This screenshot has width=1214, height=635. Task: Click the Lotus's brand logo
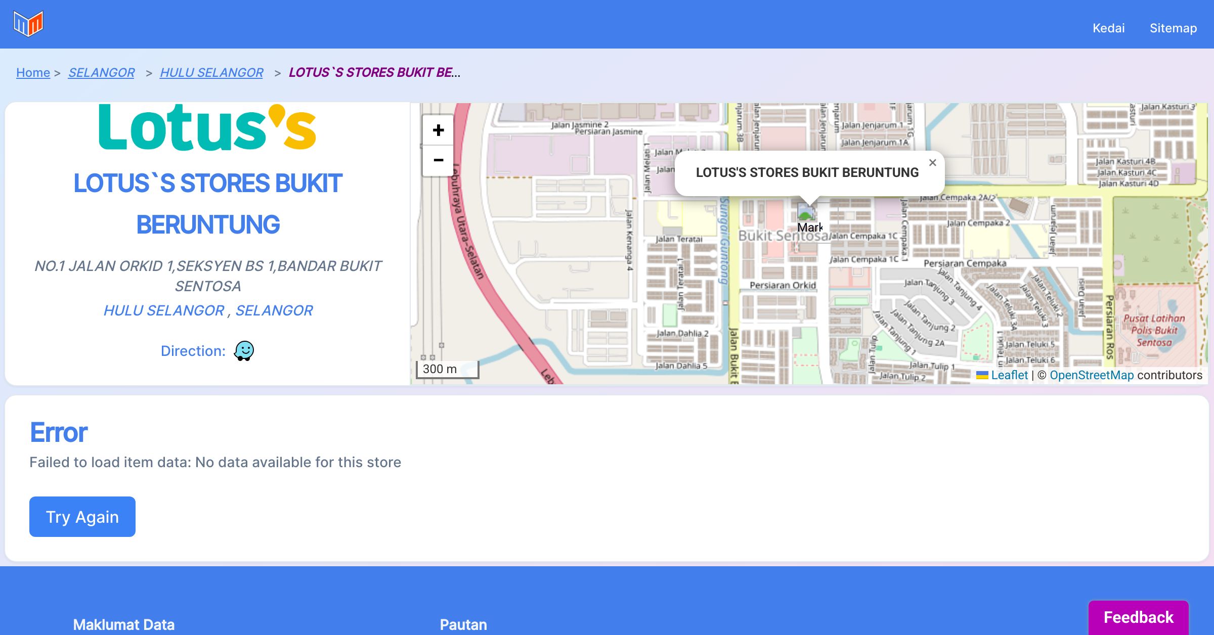pos(207,127)
